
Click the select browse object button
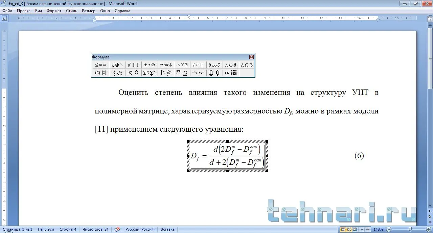(430, 216)
